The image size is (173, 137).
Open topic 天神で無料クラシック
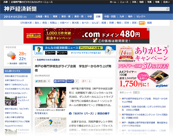[x=14, y=80]
